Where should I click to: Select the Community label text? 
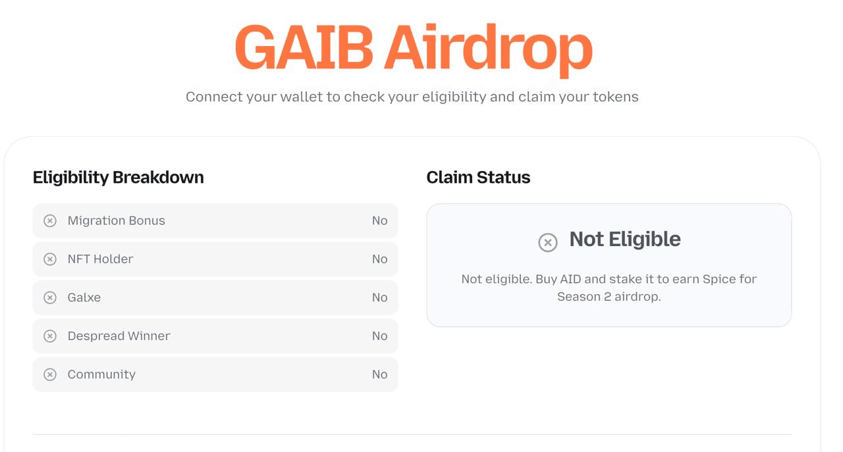101,374
